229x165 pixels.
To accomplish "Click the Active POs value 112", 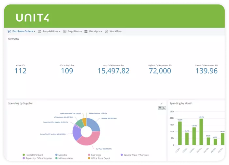I will [x=20, y=71].
